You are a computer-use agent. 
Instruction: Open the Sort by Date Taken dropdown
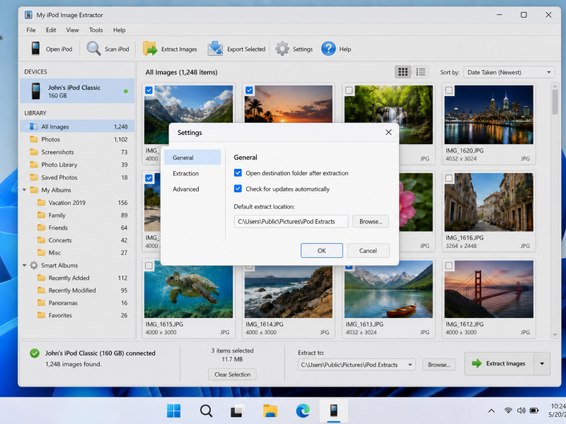click(x=509, y=72)
